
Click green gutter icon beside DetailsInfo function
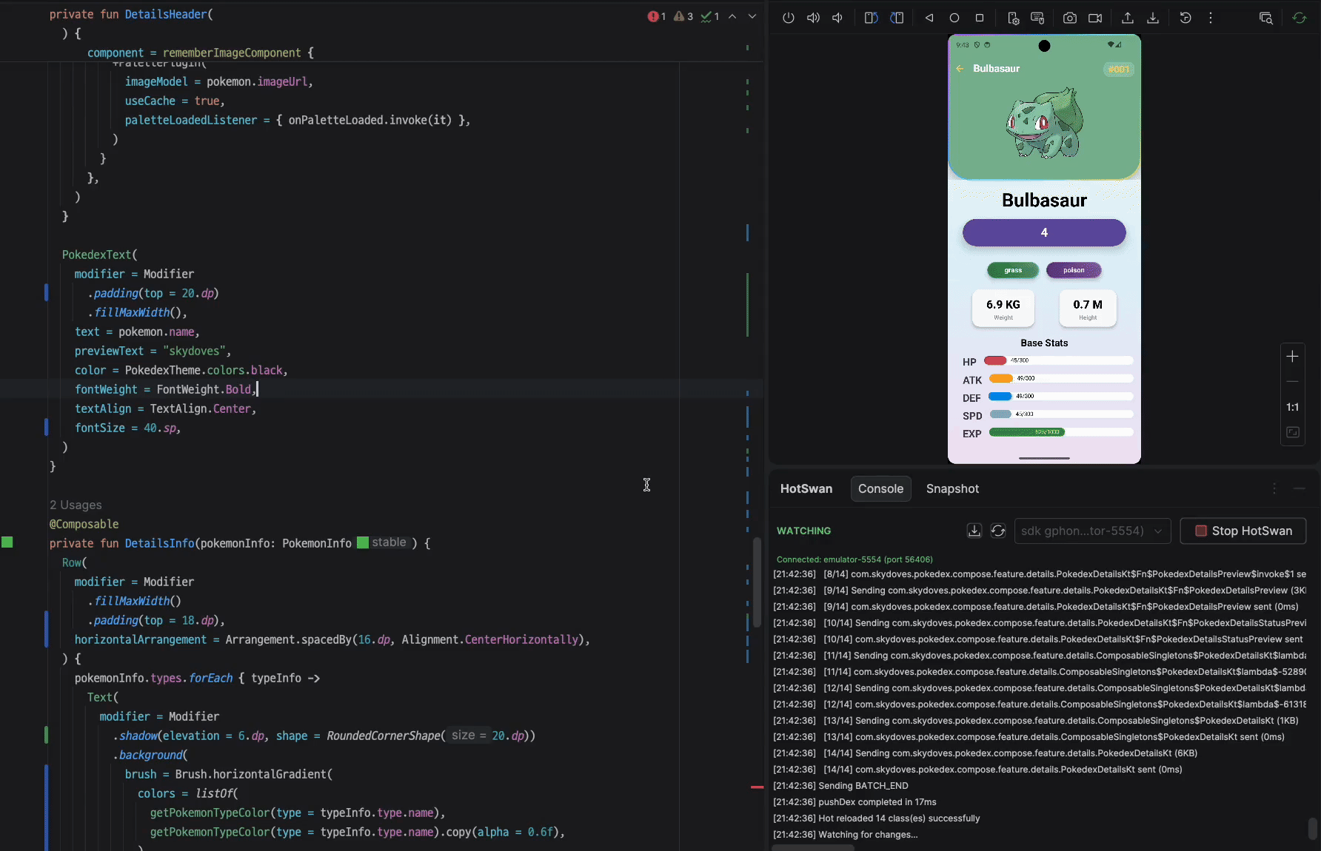click(7, 542)
